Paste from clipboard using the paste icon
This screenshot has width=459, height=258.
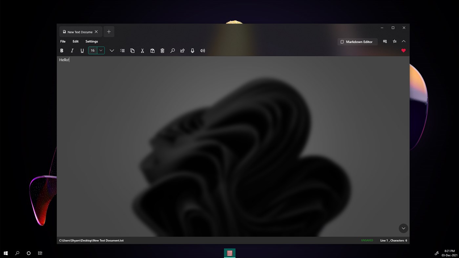point(152,50)
